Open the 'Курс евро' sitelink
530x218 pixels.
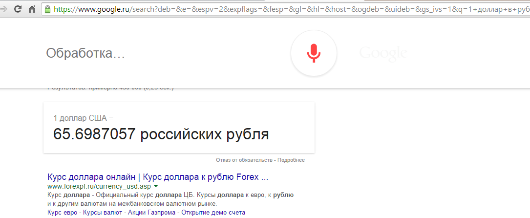(63, 213)
